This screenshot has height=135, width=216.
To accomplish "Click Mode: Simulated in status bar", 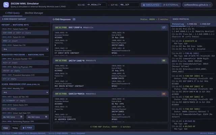I will click(78, 133).
